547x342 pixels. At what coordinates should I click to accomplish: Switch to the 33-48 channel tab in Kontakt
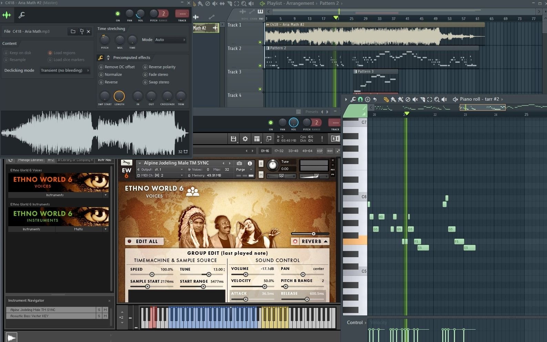pos(293,151)
